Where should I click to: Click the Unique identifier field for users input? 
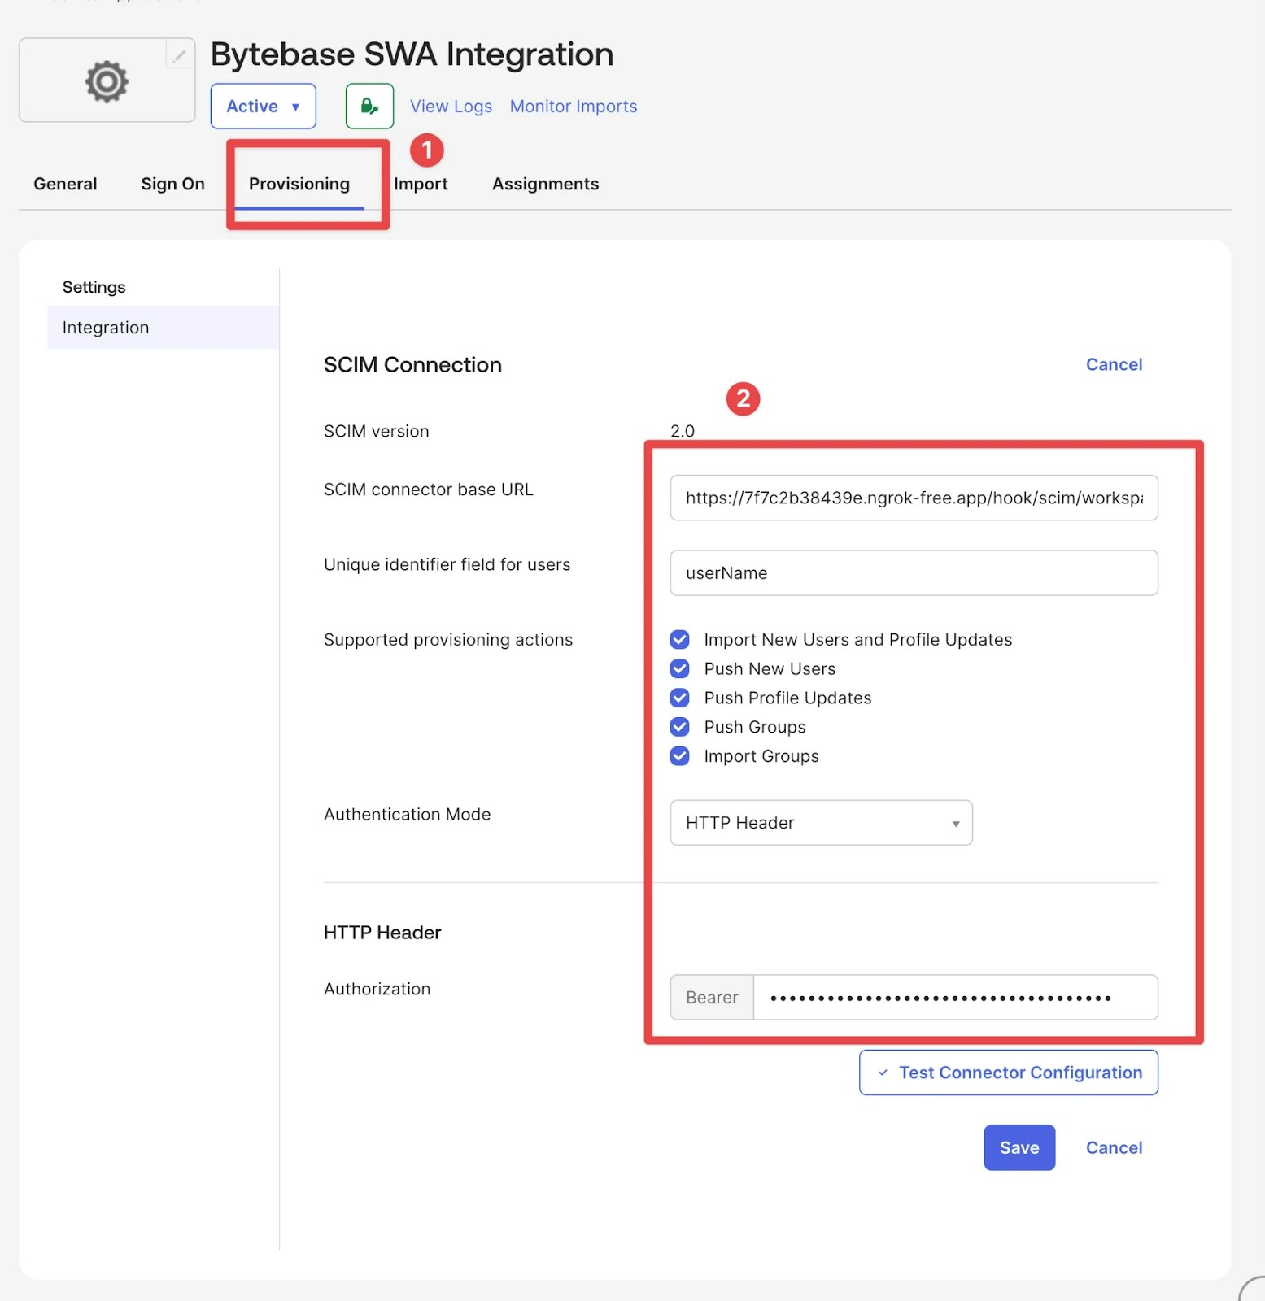(x=914, y=572)
